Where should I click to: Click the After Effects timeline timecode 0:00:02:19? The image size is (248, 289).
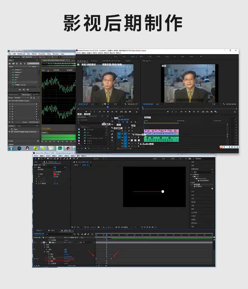(x=39, y=234)
